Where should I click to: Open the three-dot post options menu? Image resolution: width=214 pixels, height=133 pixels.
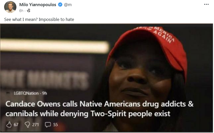coord(206,4)
